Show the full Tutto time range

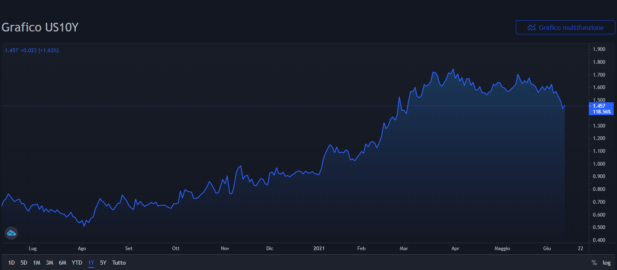pos(119,263)
